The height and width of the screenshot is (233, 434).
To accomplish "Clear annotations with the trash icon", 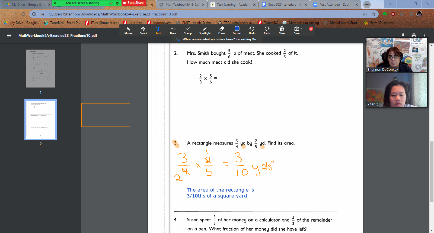I will click(x=282, y=30).
